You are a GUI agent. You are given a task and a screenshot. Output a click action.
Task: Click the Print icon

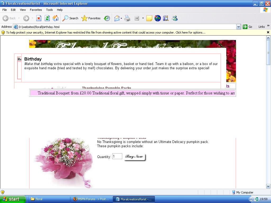click(x=127, y=18)
